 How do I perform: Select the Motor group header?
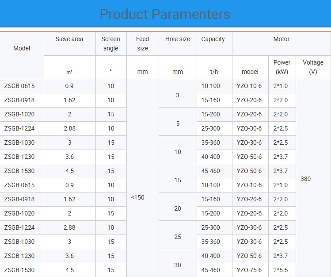pyautogui.click(x=281, y=39)
